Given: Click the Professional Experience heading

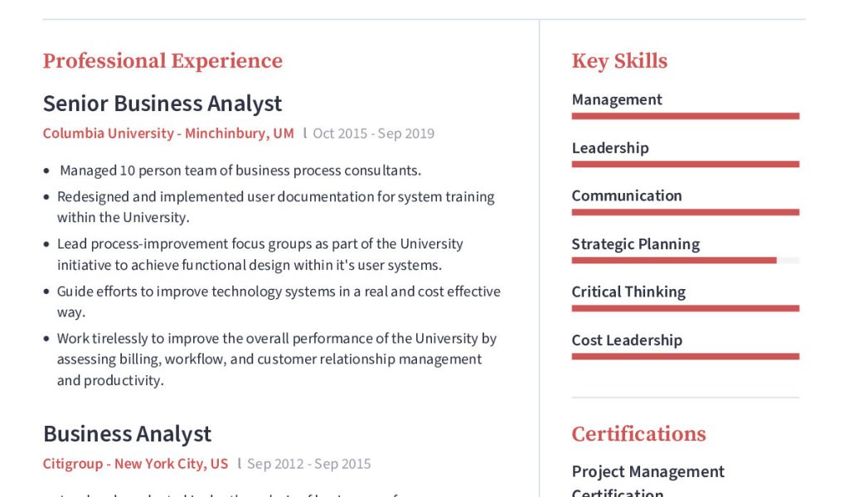Looking at the screenshot, I should click(x=163, y=61).
